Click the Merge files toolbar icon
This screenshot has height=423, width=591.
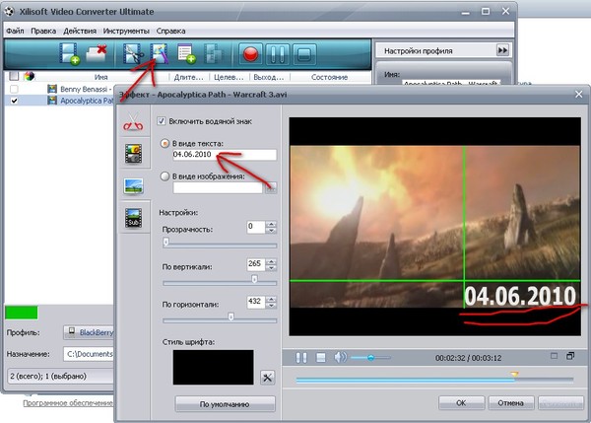(x=214, y=53)
